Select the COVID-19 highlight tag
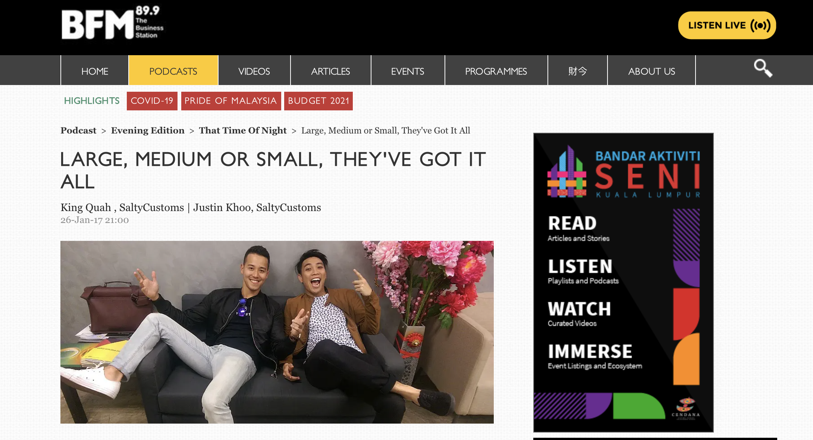The height and width of the screenshot is (440, 813). coord(152,101)
